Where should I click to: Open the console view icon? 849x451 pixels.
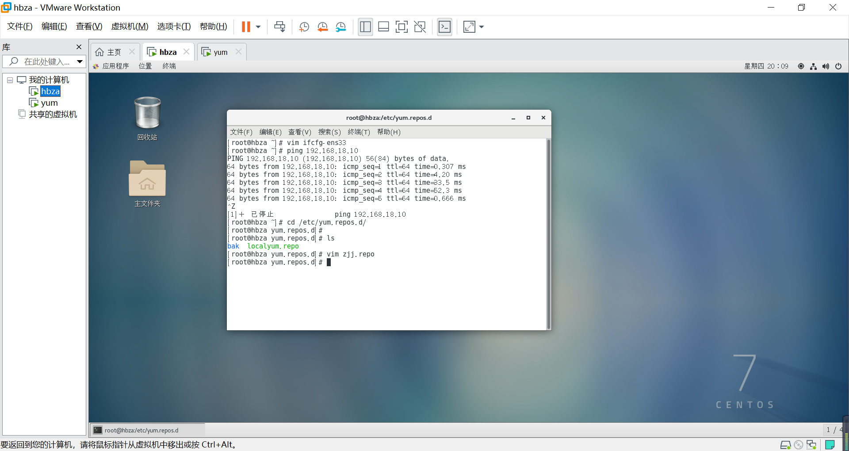pos(444,27)
